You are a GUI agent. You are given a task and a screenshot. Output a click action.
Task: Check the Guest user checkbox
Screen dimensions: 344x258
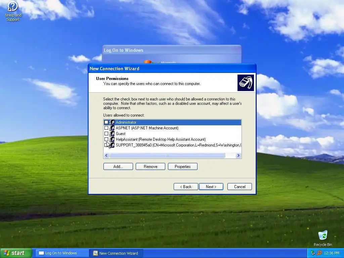pos(106,134)
